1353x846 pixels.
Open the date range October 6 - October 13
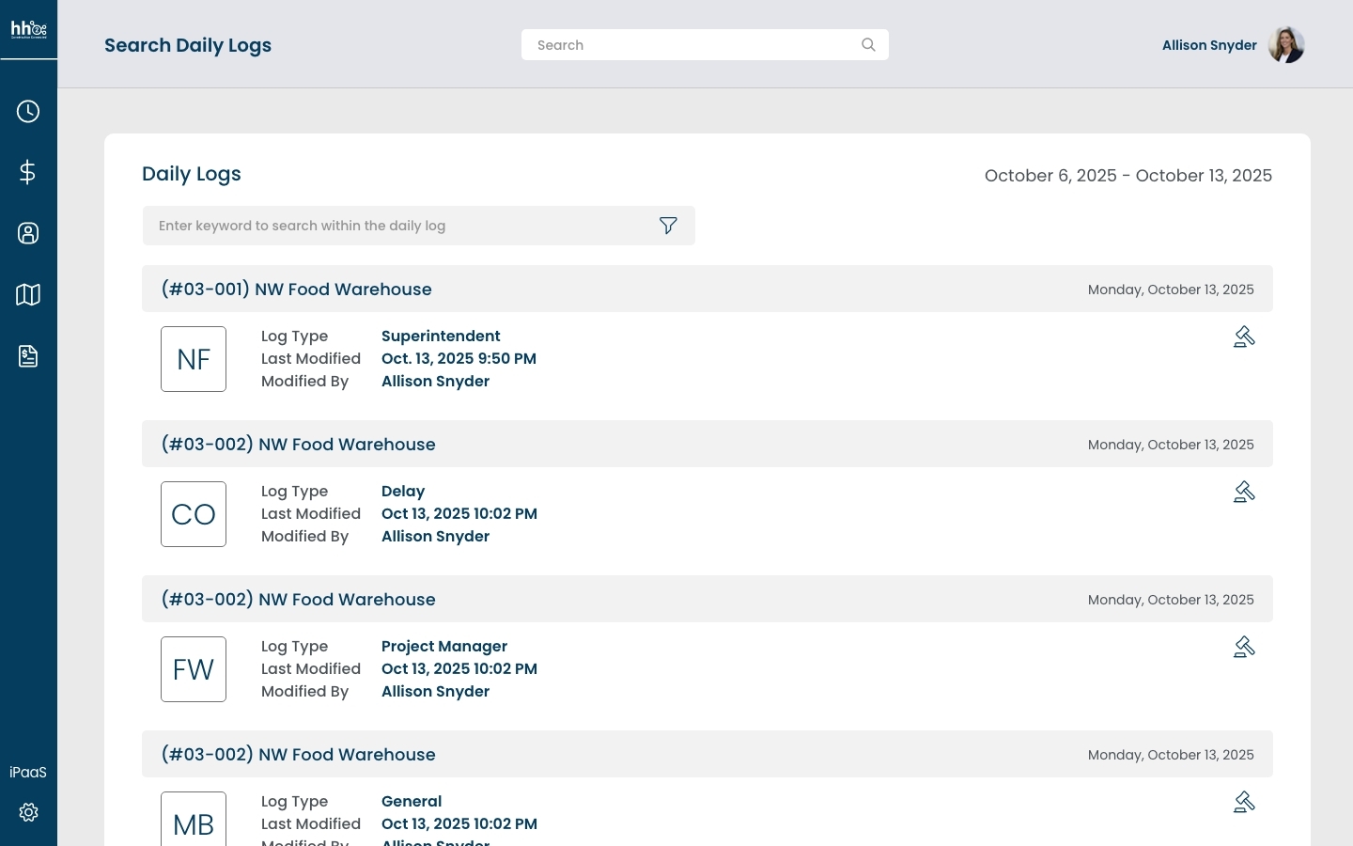click(x=1128, y=176)
